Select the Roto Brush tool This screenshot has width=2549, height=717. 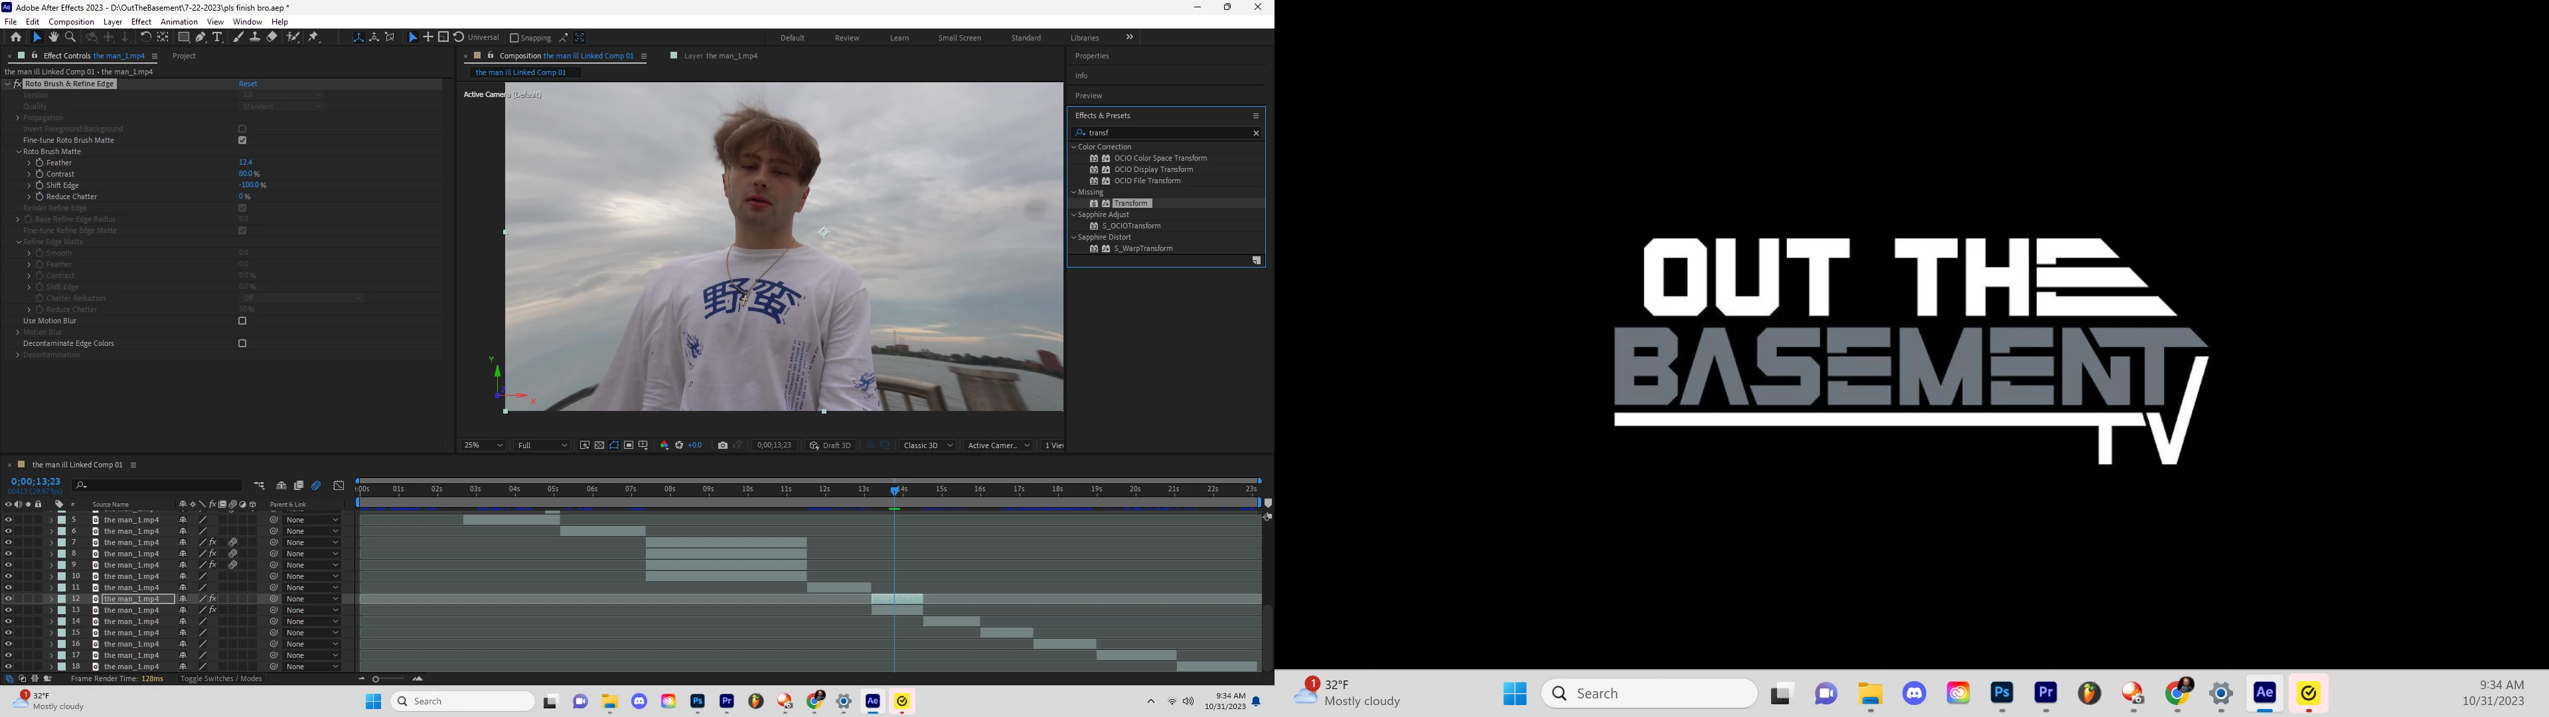point(293,37)
